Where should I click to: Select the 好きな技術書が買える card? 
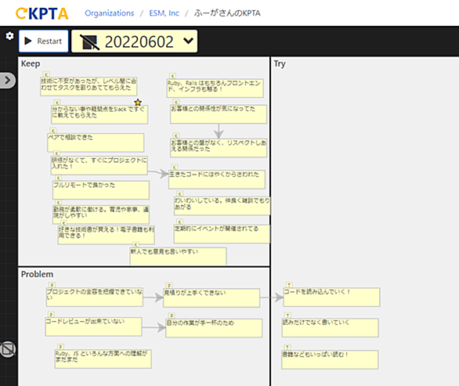106,235
